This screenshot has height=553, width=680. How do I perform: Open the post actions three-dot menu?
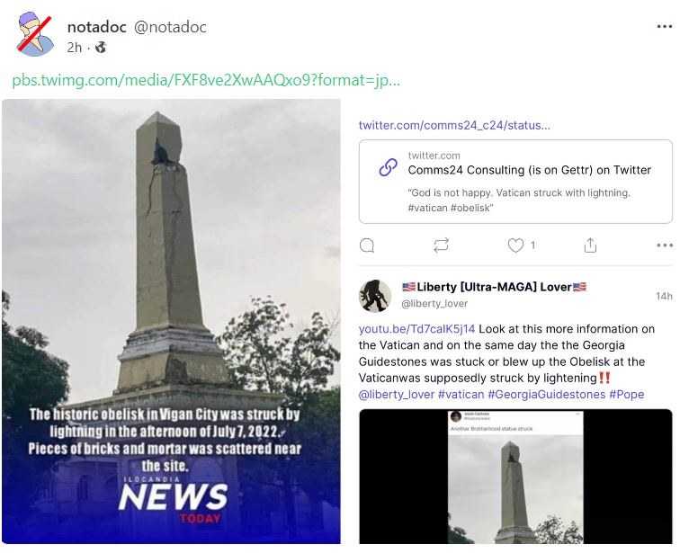pos(665,245)
